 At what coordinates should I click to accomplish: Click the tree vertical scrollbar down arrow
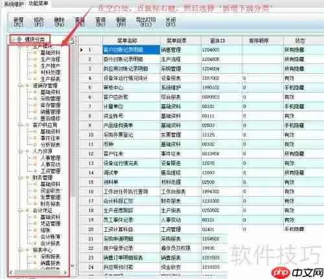pyautogui.click(x=73, y=266)
